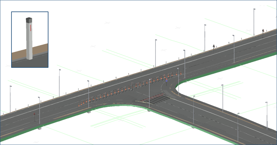The width and height of the screenshot is (277, 145).
Task: Click the dark cap atop the inset post
Action: pyautogui.click(x=29, y=20)
